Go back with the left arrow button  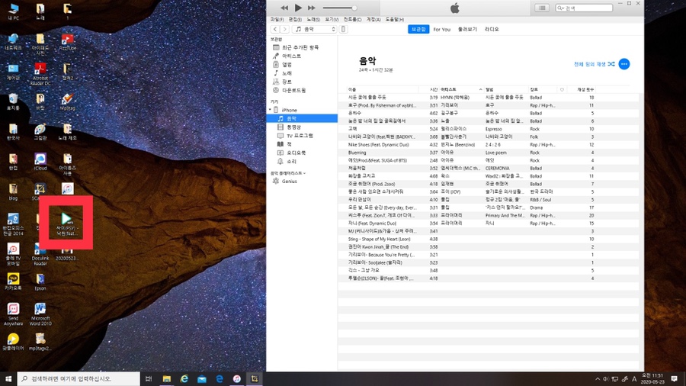[x=274, y=29]
